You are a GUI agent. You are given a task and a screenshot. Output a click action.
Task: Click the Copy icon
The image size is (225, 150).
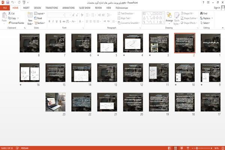[x=9, y=18]
